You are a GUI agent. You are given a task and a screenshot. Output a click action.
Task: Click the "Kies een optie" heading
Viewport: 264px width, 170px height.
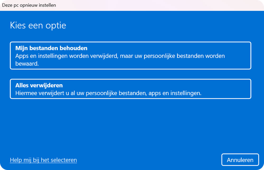pyautogui.click(x=38, y=25)
